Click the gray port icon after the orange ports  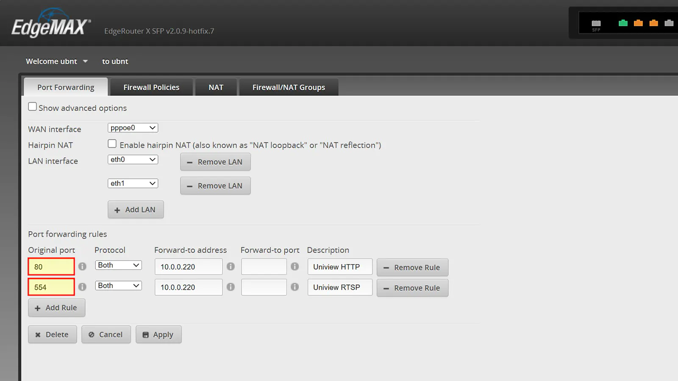tap(669, 23)
